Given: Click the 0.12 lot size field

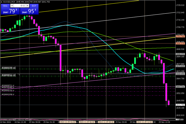Looking at the screenshot, I should [x=20, y=6].
